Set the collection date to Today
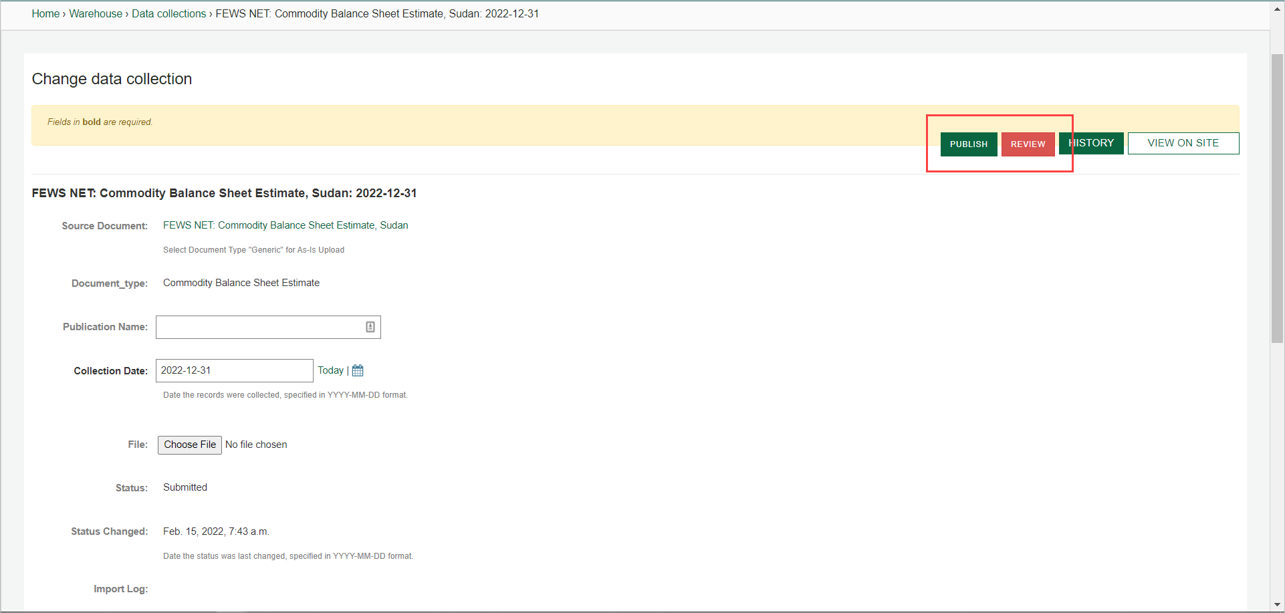The width and height of the screenshot is (1285, 613). coord(330,370)
